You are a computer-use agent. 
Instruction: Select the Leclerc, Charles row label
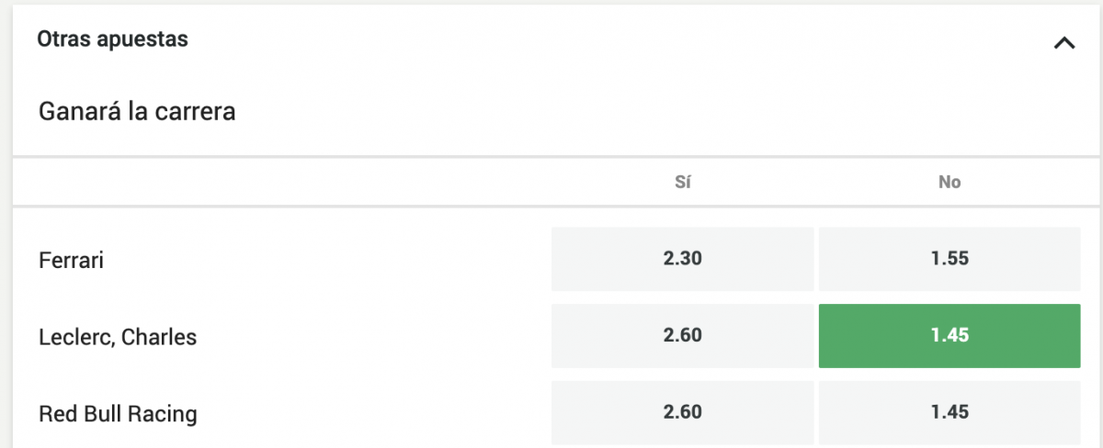click(118, 338)
